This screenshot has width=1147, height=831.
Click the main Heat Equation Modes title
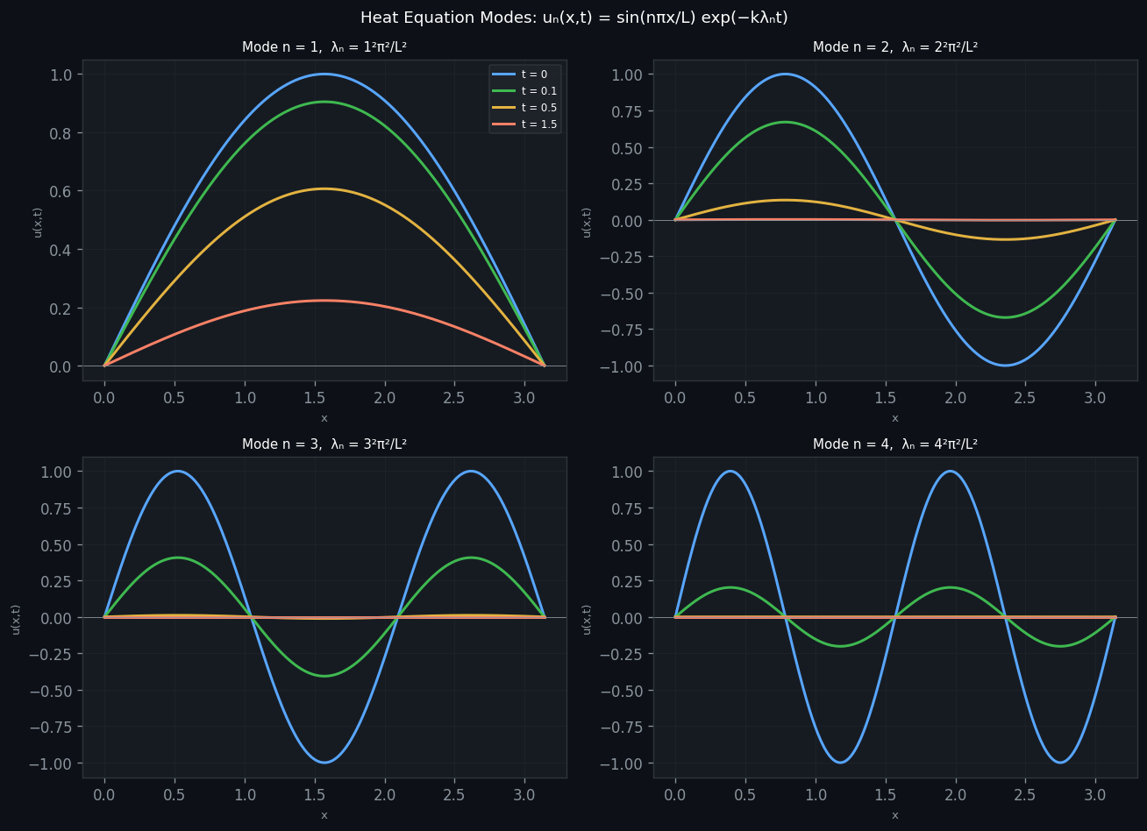tap(573, 17)
